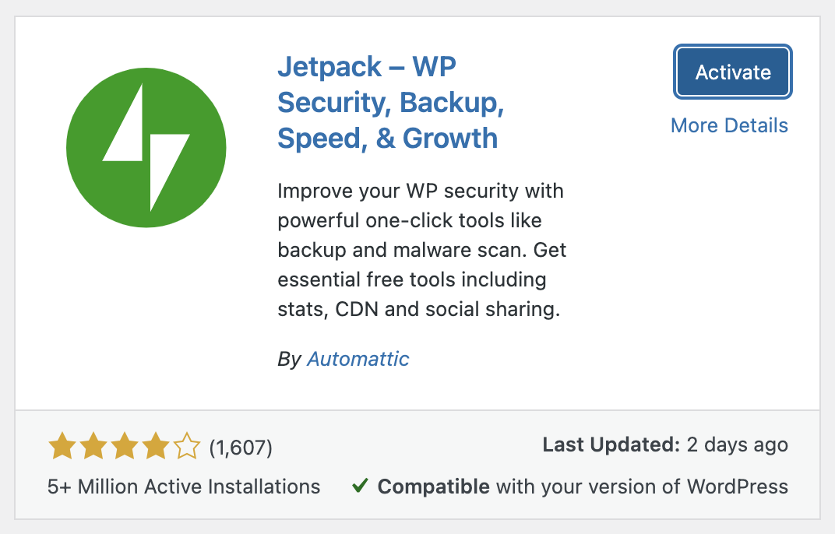Viewport: 835px width, 534px height.
Task: Click "Speed, & Growth" in plugin title
Action: click(387, 138)
